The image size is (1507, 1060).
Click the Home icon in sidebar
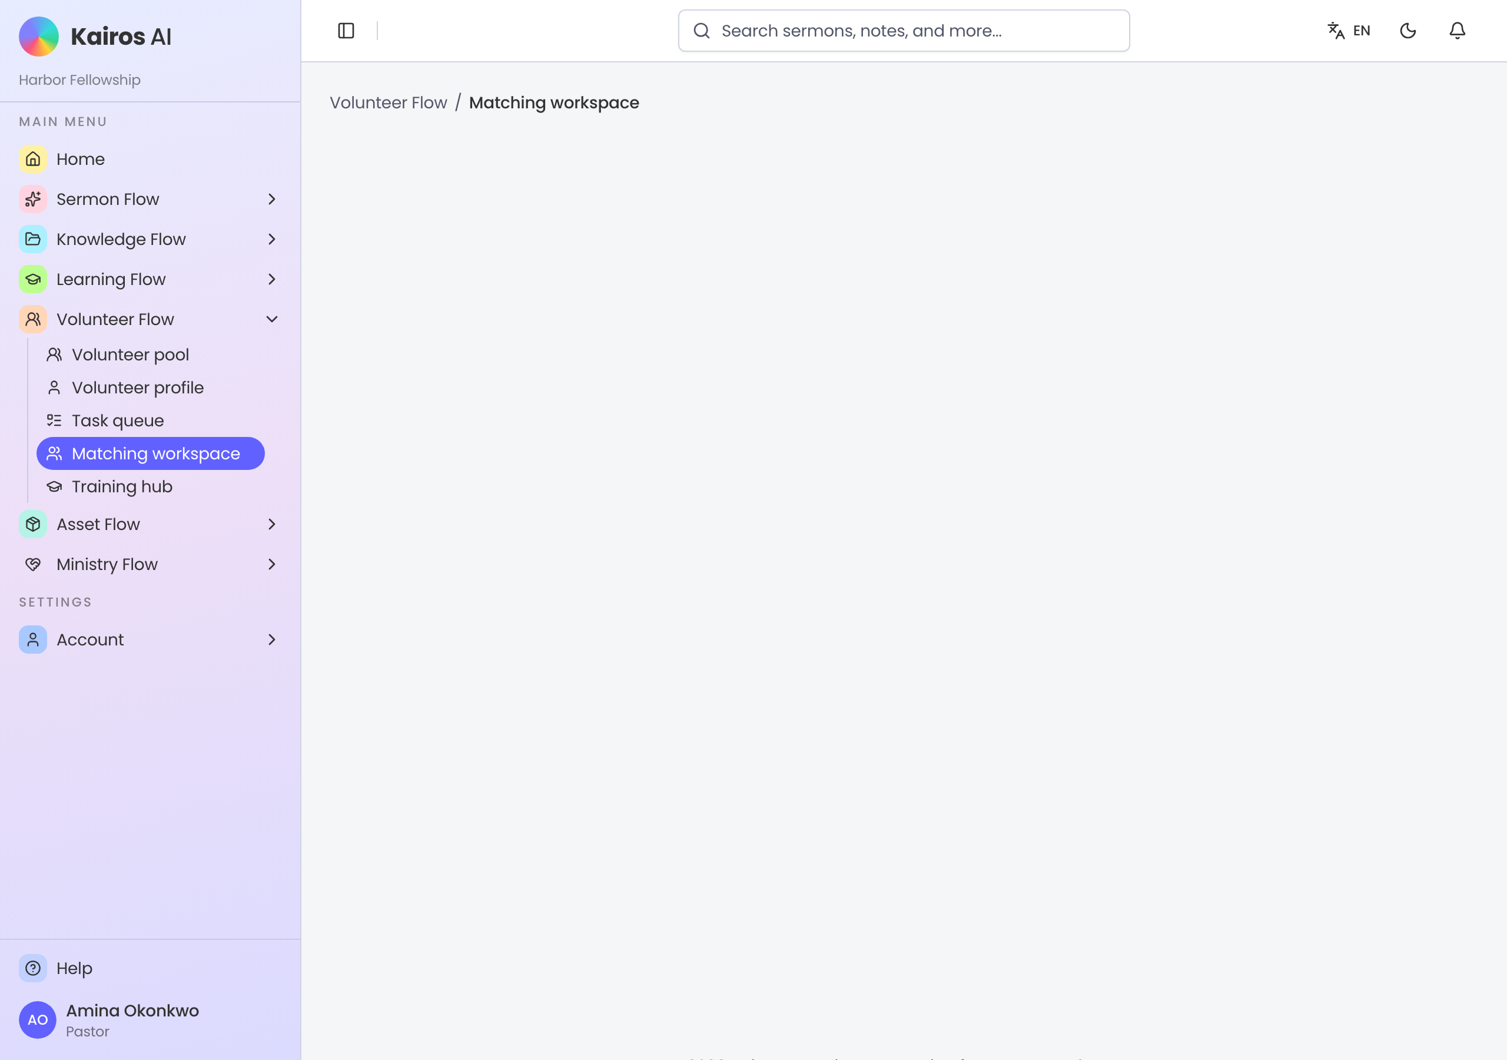click(x=33, y=159)
